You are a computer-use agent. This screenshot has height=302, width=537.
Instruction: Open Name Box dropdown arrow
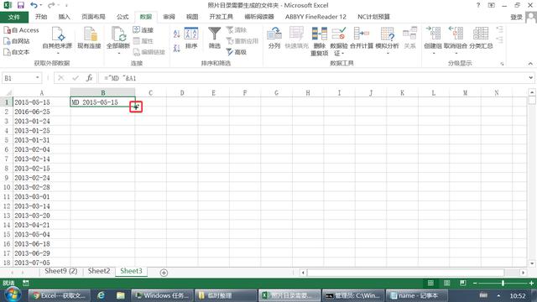37,78
